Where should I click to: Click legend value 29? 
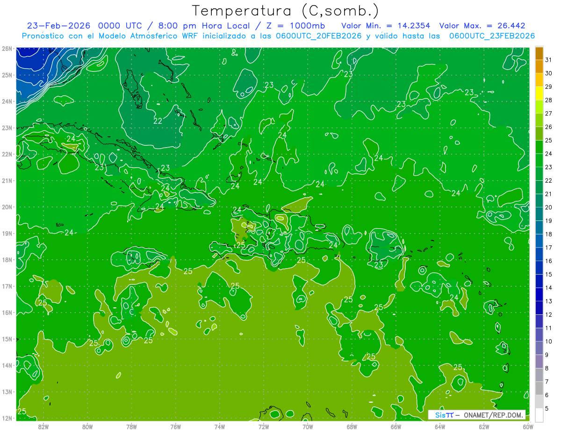[x=548, y=87]
